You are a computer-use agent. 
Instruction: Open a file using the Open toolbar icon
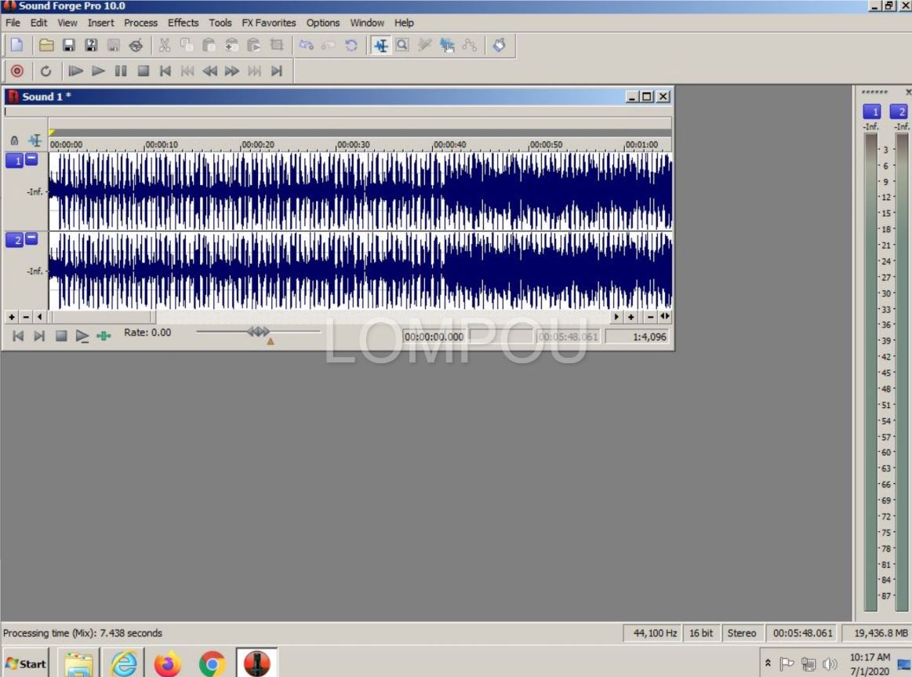pyautogui.click(x=47, y=45)
